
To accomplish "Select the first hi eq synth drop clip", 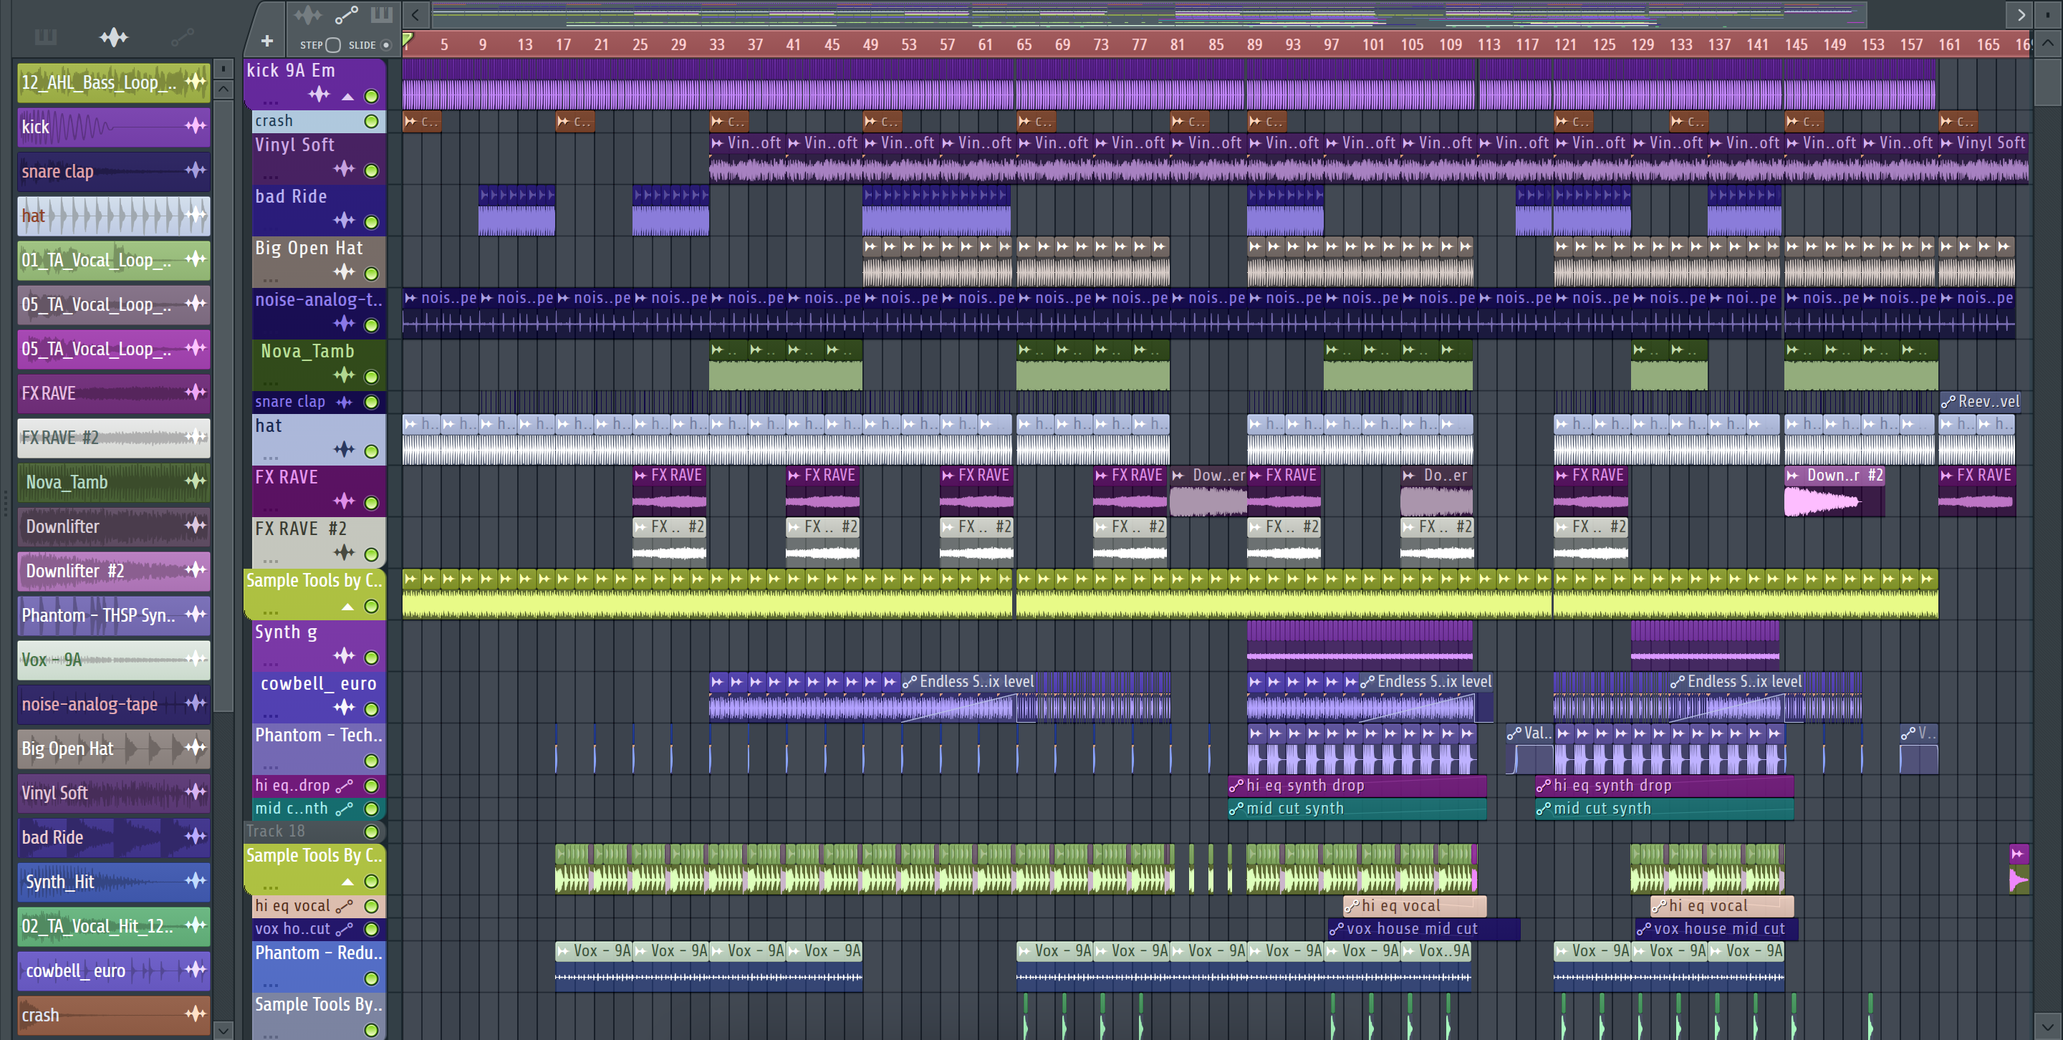I will (x=1357, y=786).
